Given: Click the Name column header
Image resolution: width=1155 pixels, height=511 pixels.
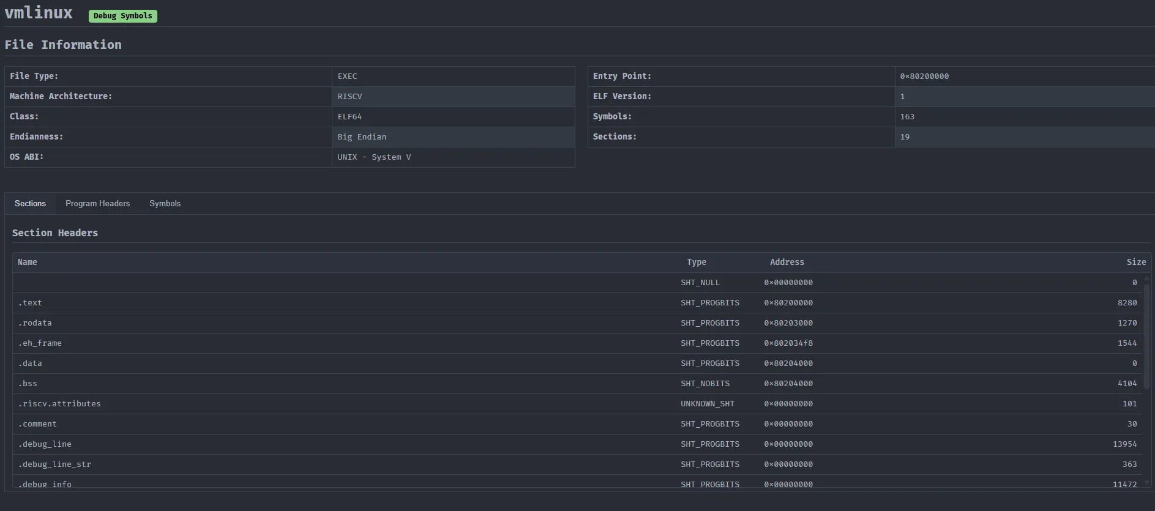Looking at the screenshot, I should 28,262.
